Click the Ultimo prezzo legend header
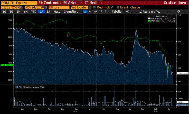The image size is (189, 114). coord(161,16)
